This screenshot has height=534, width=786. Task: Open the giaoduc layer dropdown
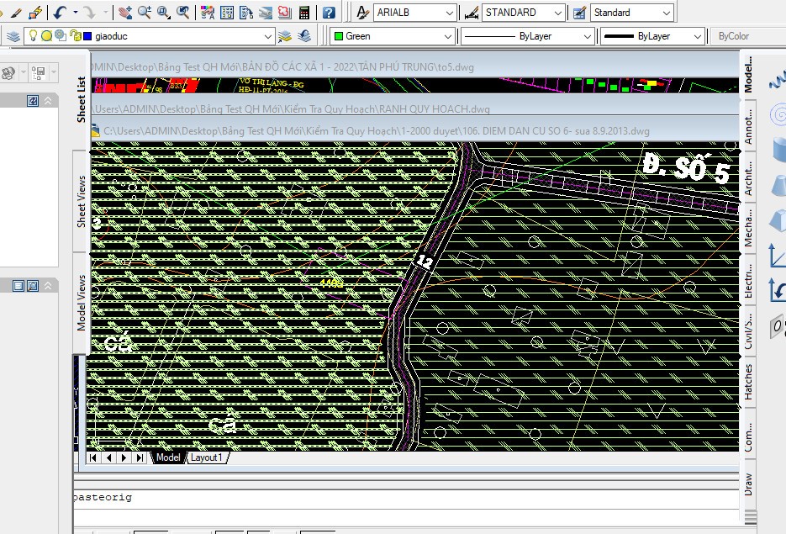pos(268,36)
